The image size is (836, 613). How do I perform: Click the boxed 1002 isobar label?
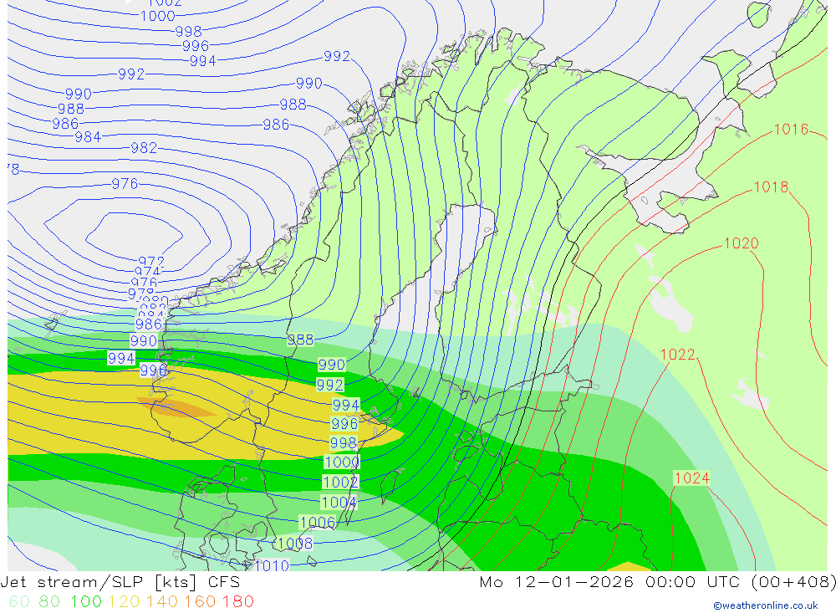pyautogui.click(x=341, y=483)
